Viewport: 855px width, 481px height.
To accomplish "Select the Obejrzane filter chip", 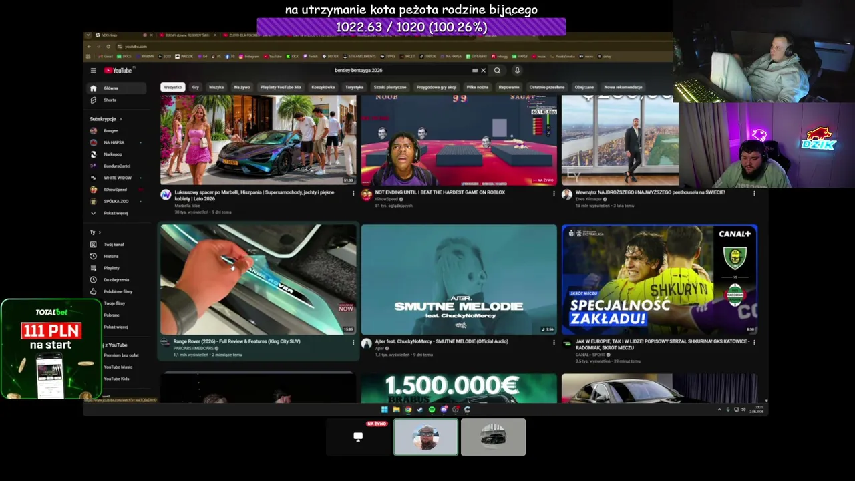I will click(x=584, y=87).
